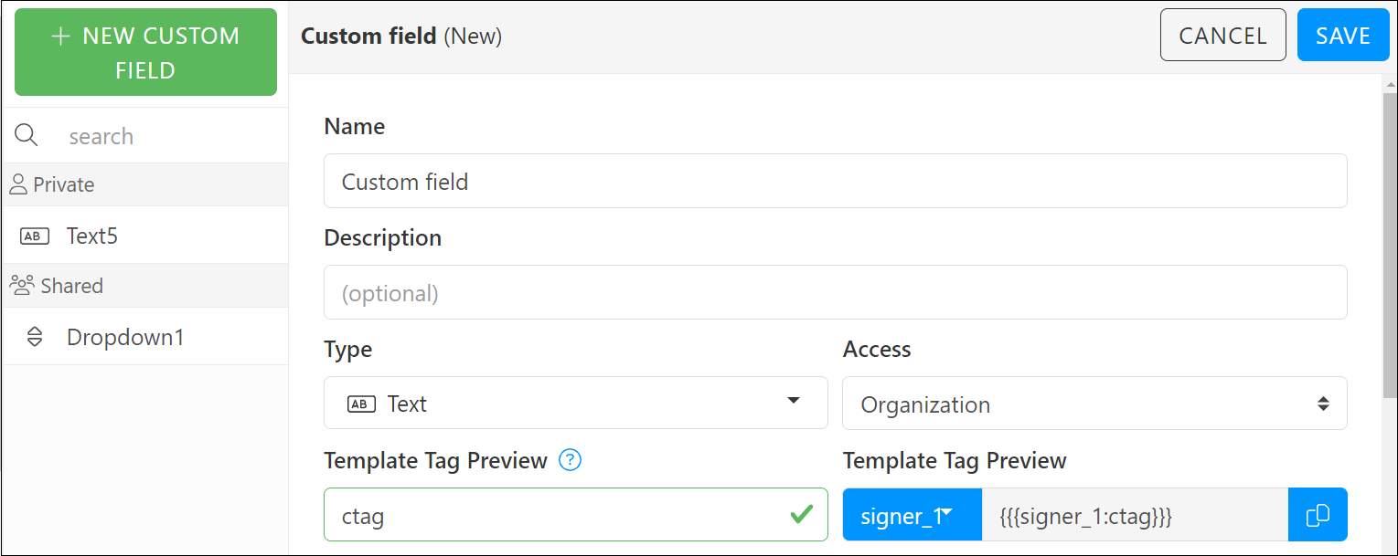
Task: Open the Type dropdown
Action: point(794,403)
